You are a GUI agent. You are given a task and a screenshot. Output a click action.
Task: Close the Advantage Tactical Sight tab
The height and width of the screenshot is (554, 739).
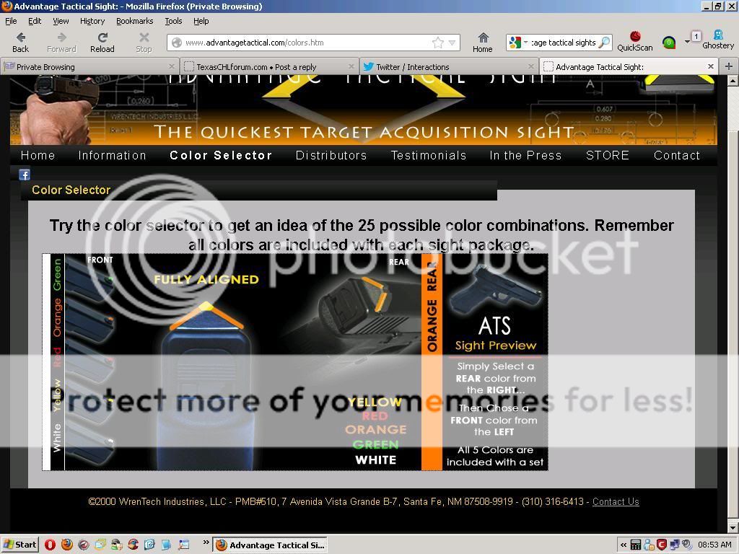(x=711, y=66)
